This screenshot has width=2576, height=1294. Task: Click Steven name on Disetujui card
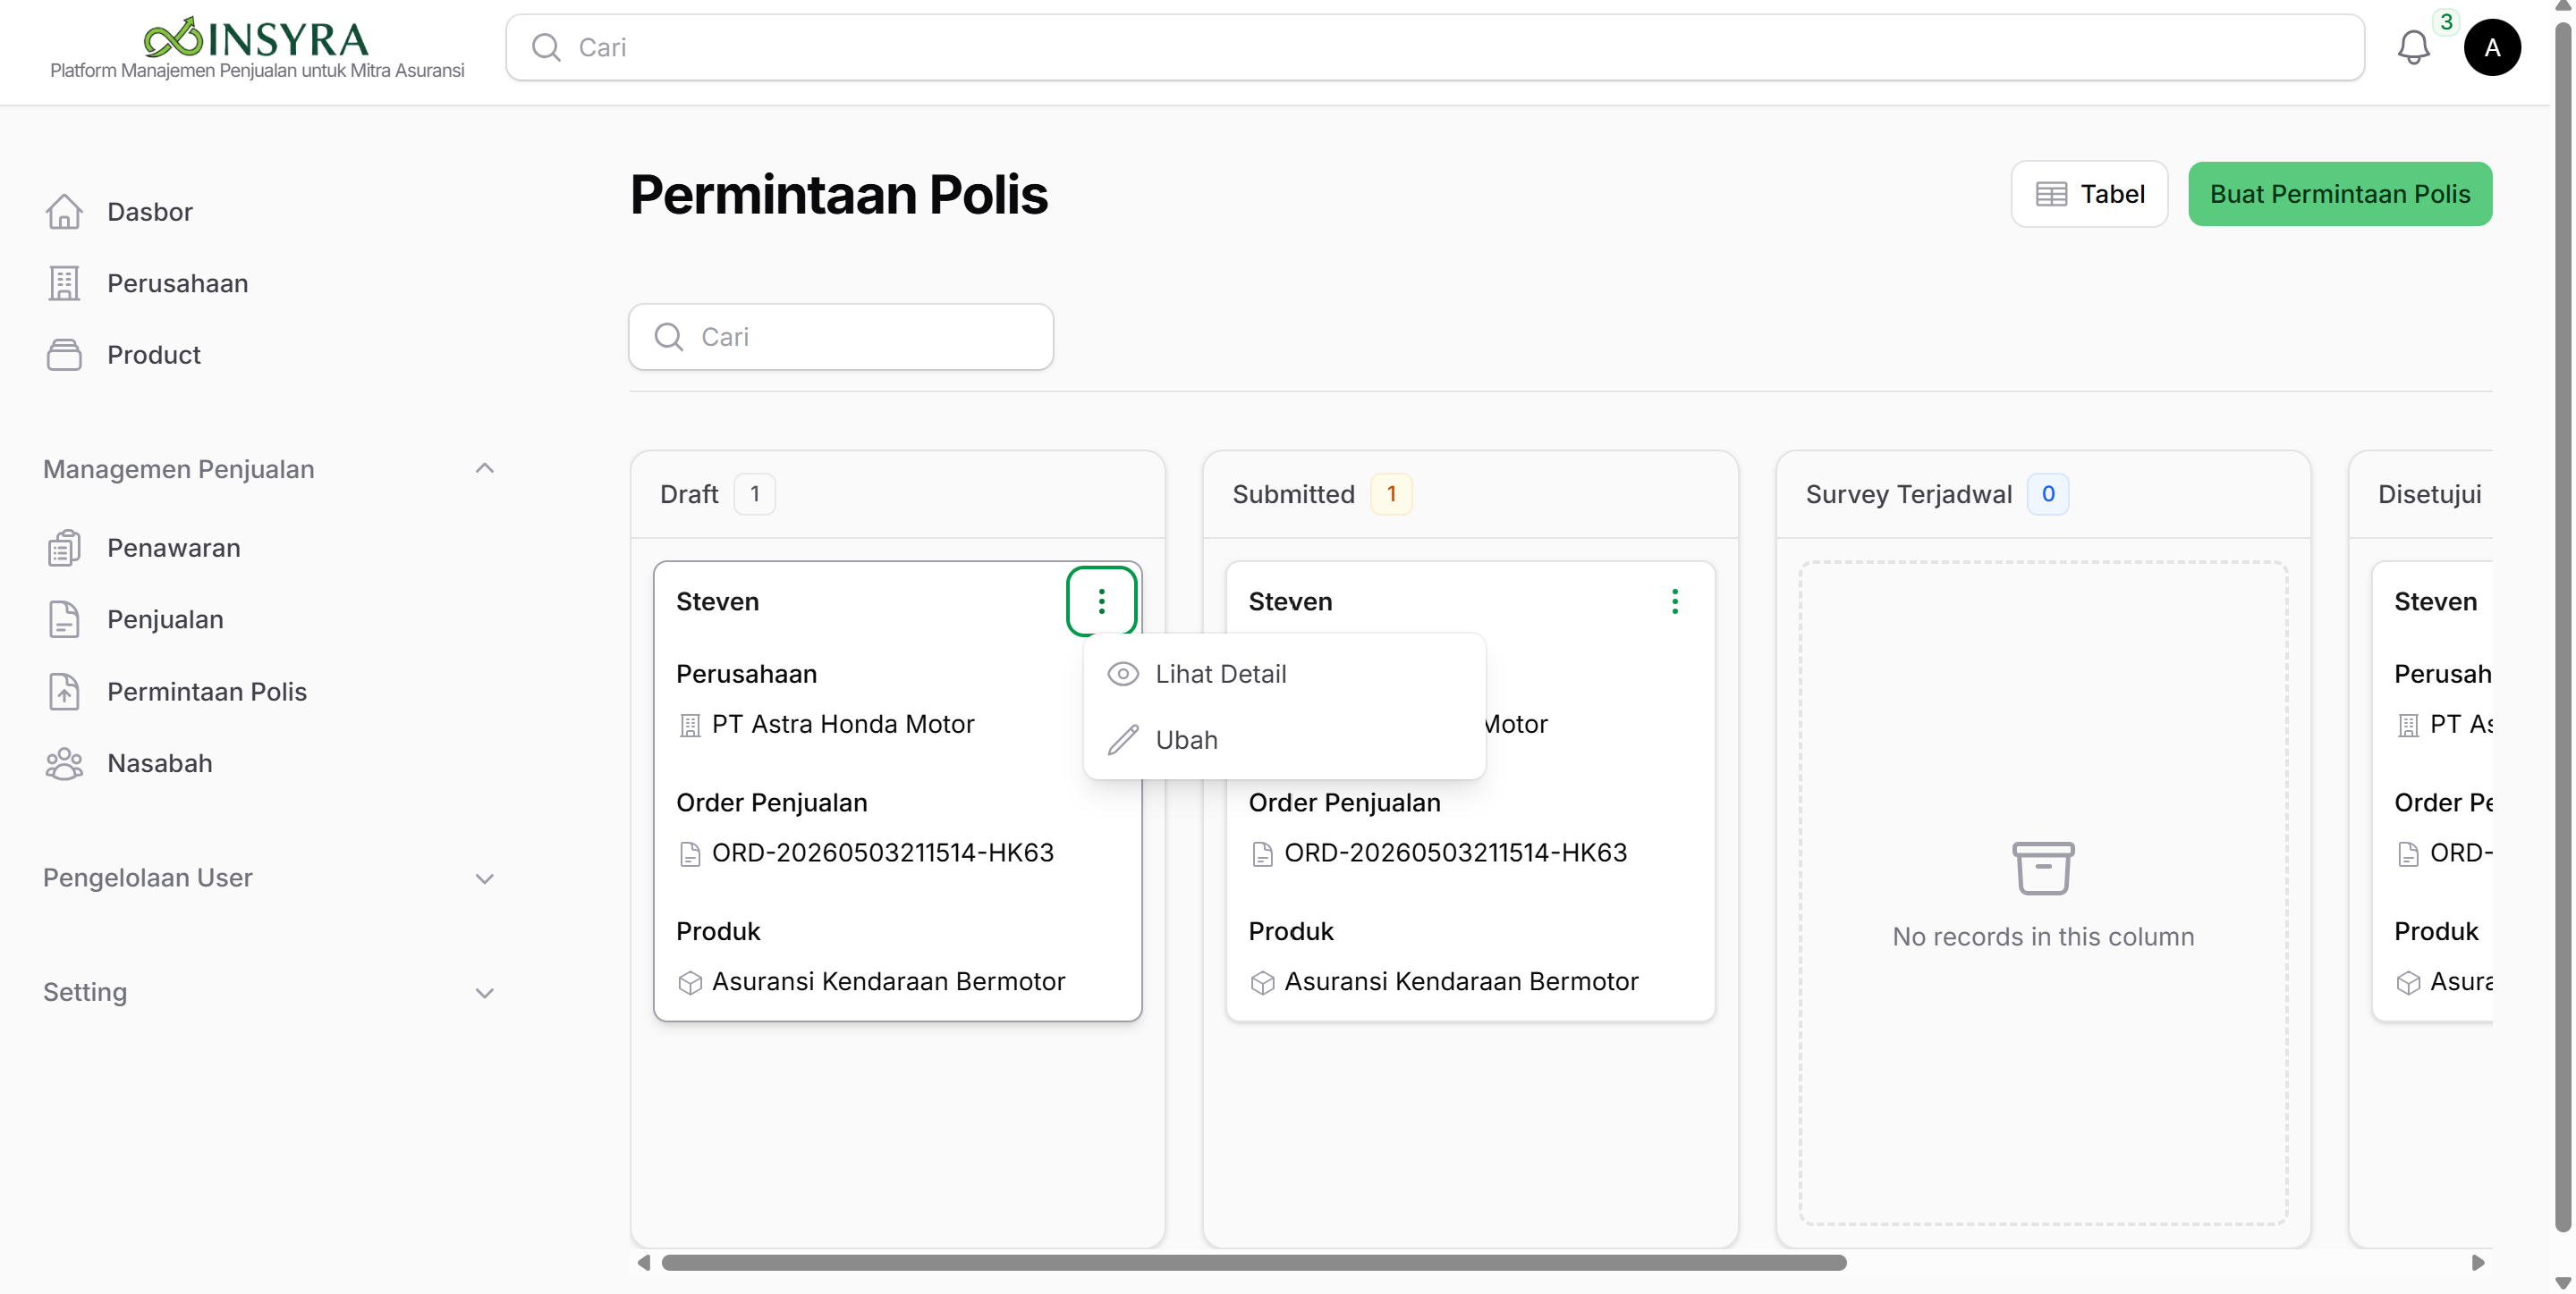(x=2435, y=601)
